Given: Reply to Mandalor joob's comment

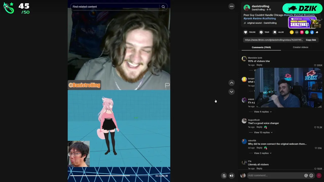Looking at the screenshot, I should (259, 65).
